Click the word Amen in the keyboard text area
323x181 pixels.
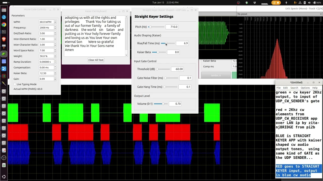pos(69,50)
